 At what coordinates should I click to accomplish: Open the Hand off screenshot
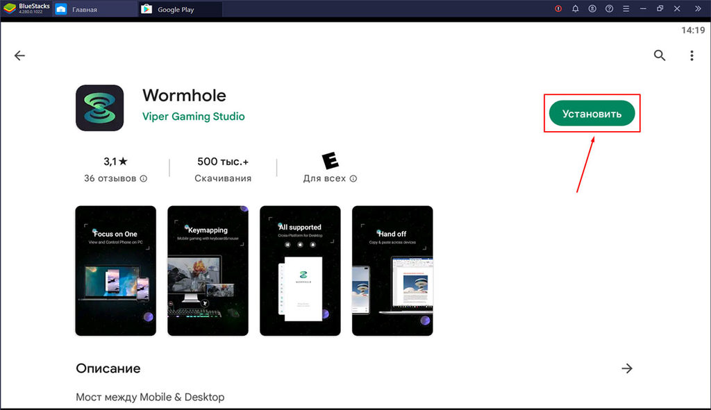coord(392,271)
